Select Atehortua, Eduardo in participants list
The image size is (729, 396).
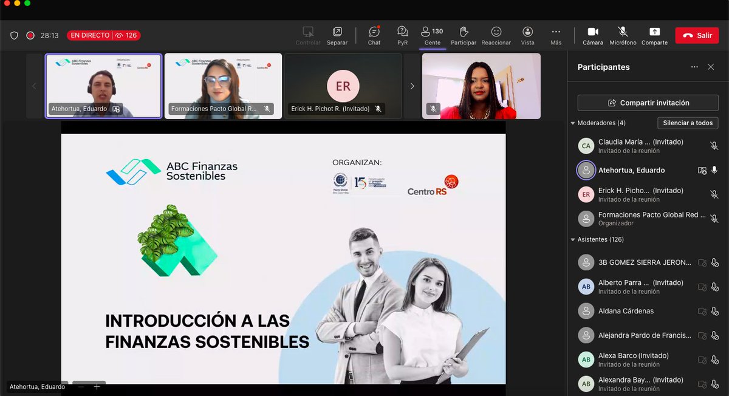[x=648, y=170]
